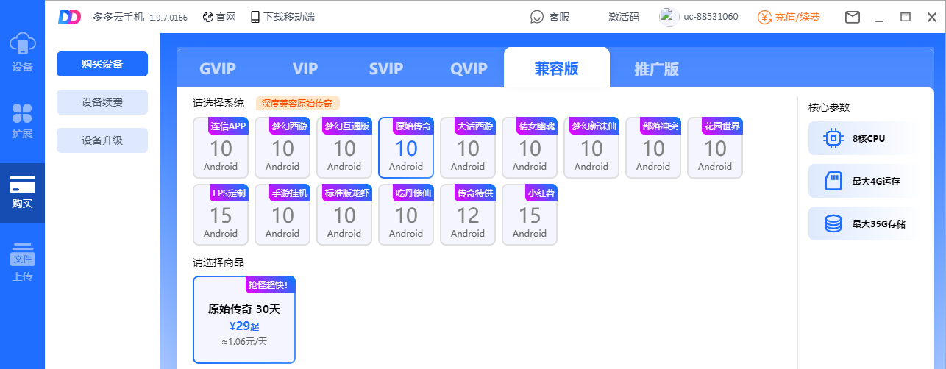Click the 购买设备 button

point(102,64)
